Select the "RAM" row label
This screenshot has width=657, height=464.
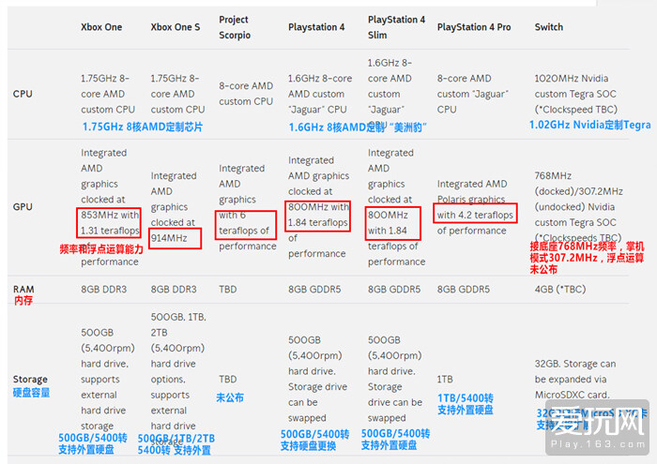pos(23,290)
